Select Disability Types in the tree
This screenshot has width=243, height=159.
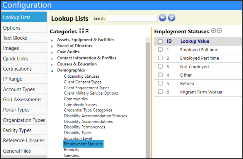click(x=78, y=133)
